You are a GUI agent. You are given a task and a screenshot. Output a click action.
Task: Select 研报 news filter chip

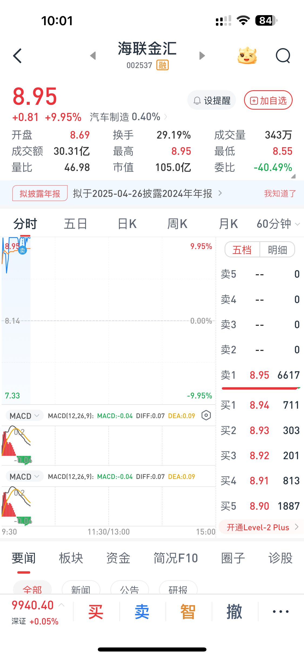point(178,588)
